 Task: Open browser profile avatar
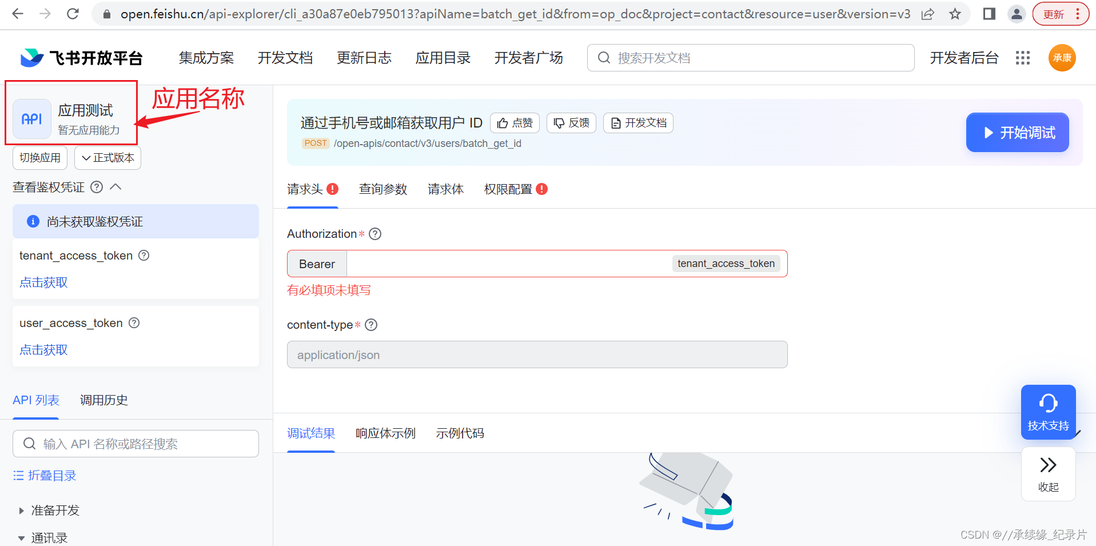(x=1017, y=14)
